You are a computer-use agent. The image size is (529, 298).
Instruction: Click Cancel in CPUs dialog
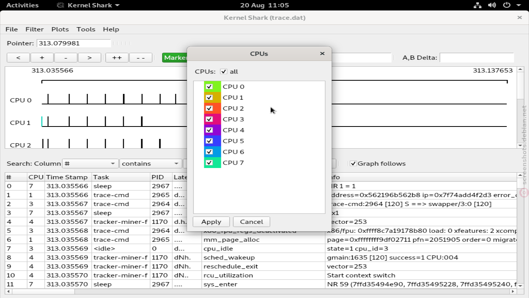coord(251,222)
